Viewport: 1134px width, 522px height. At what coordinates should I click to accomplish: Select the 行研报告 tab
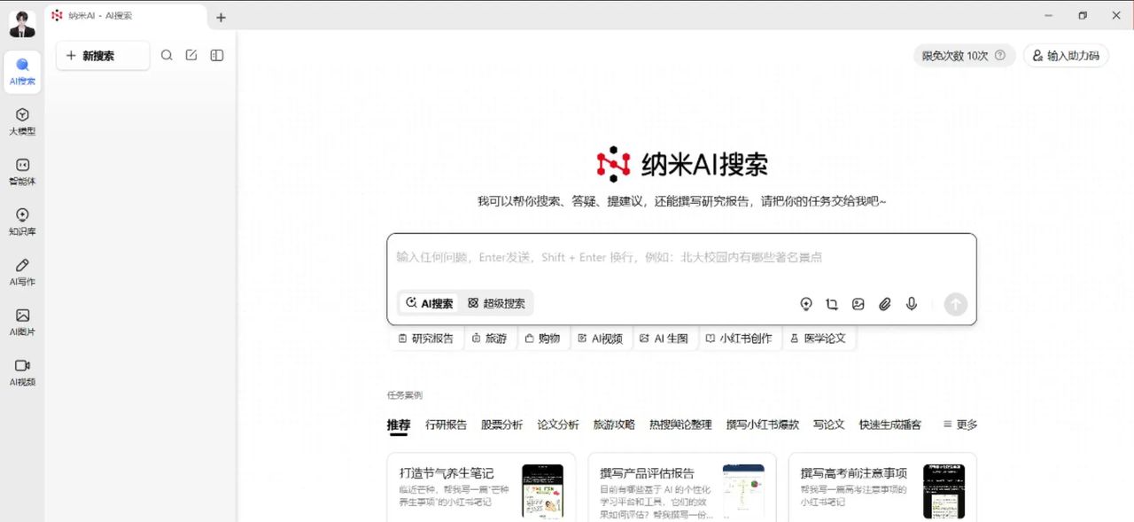pyautogui.click(x=446, y=425)
